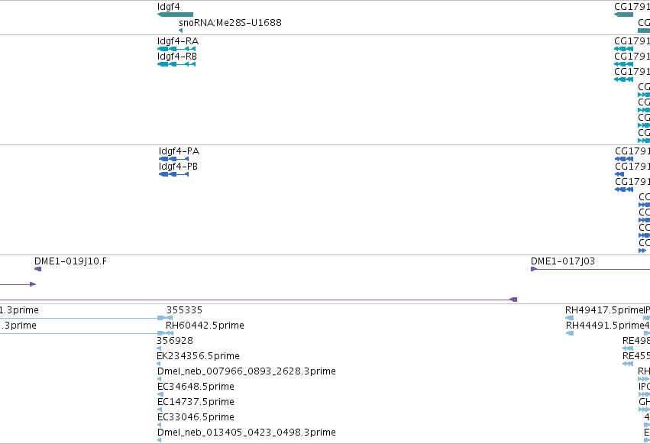This screenshot has width=650, height=444.
Task: Click the snoRNA:Me28S-U1688 label
Action: point(230,22)
